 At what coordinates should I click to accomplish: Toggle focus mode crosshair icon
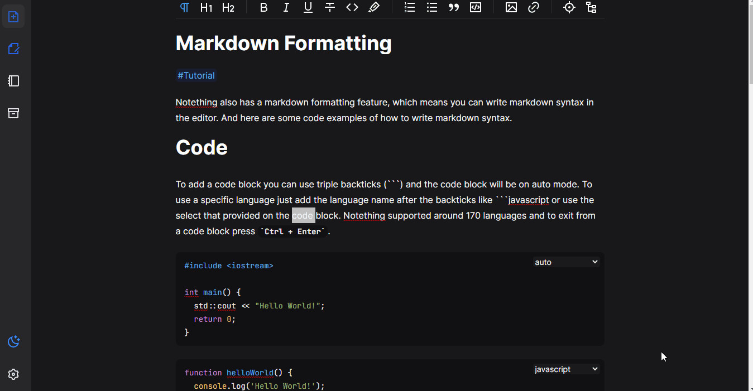point(569,7)
